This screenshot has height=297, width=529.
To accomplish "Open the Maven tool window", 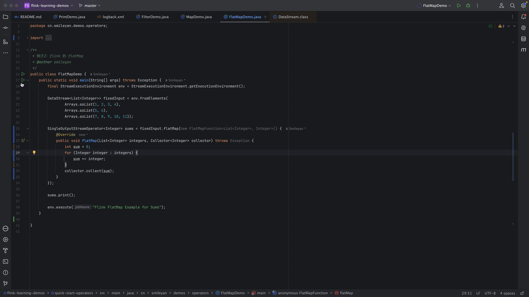I will 523,50.
